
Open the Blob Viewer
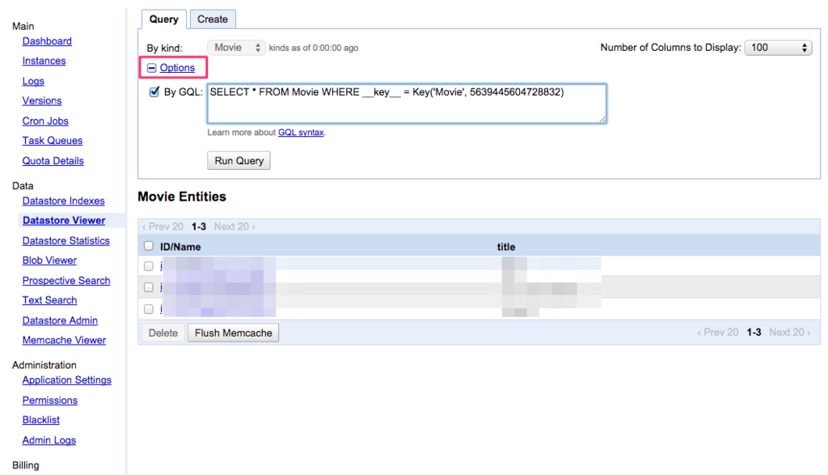coord(49,260)
